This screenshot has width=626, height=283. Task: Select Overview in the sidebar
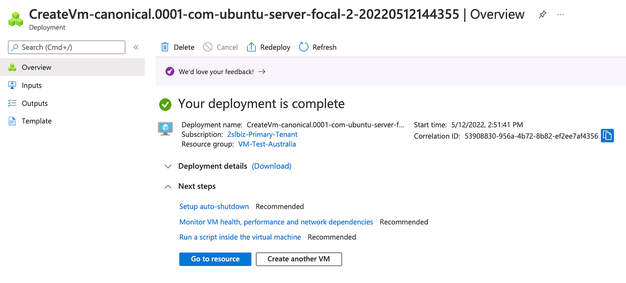tap(37, 68)
